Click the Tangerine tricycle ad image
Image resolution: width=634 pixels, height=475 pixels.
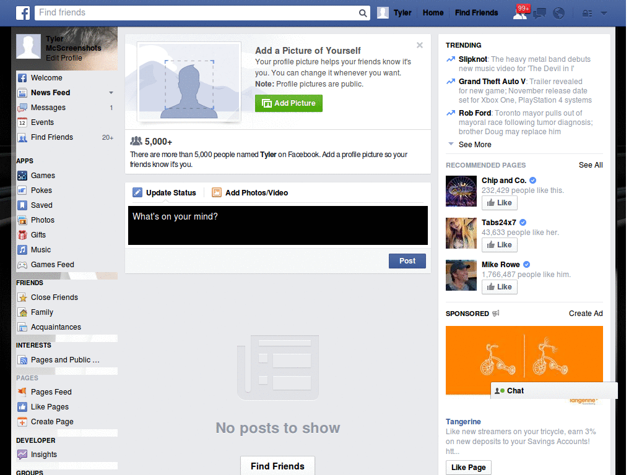[x=524, y=361]
